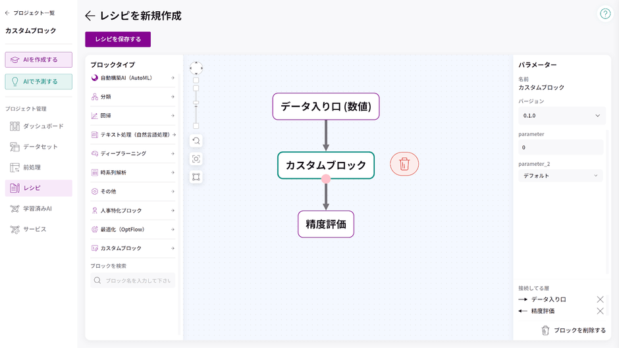Click the fit-to-frame square icon on canvas

[196, 177]
